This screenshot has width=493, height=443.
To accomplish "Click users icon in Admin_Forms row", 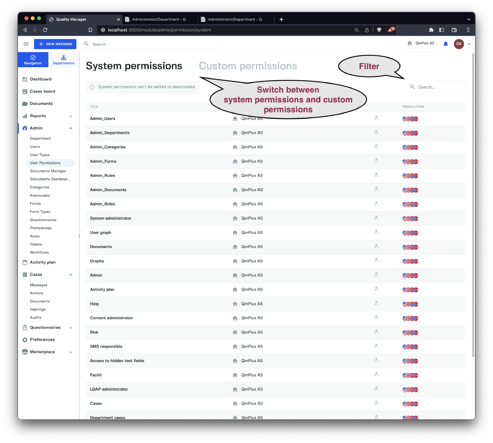I will tap(376, 161).
